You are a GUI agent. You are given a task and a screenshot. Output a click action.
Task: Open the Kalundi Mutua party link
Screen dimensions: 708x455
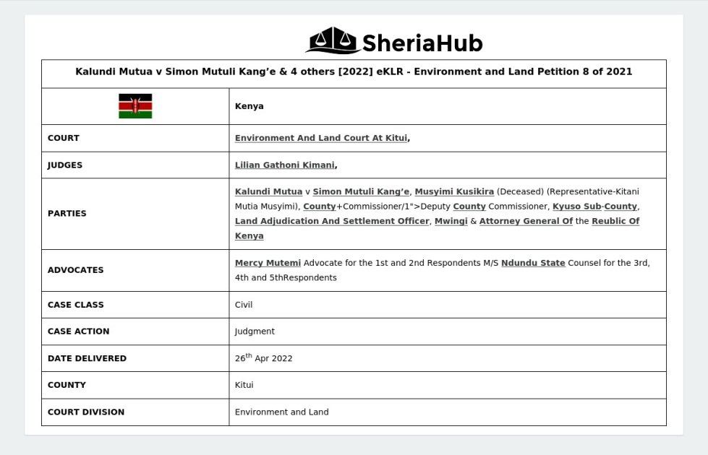[268, 191]
